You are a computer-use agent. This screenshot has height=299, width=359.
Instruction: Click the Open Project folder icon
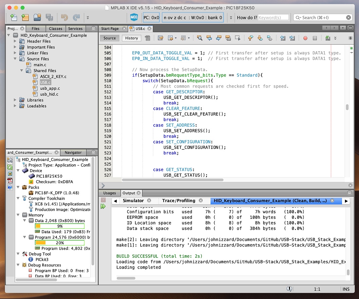pos(37,17)
